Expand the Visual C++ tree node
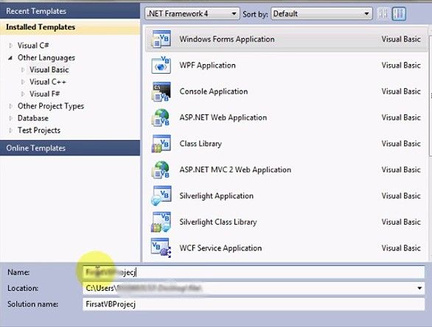This screenshot has width=432, height=327. (x=23, y=82)
